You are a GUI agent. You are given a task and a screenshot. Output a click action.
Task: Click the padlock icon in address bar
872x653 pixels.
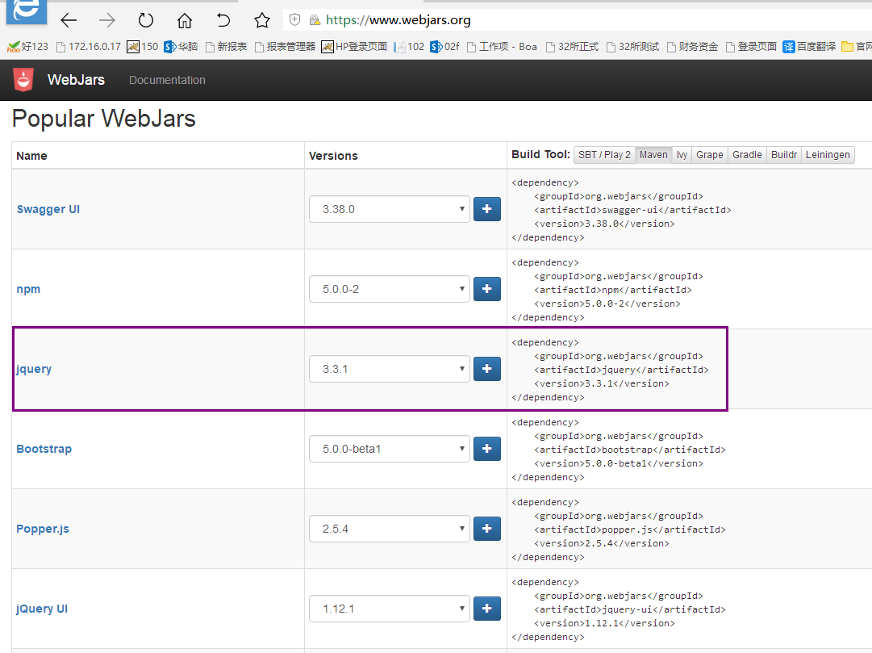[x=315, y=20]
